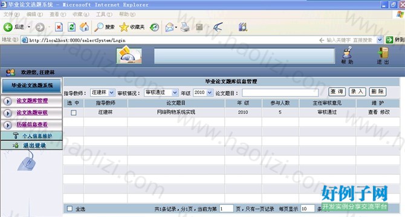Click the blue bird messenger icon
The width and height of the screenshot is (405, 217).
218,27
